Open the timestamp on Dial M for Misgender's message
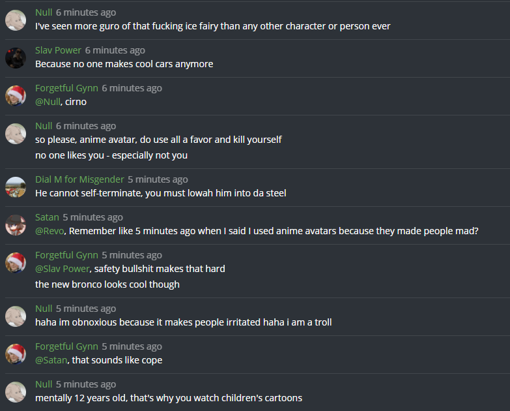The width and height of the screenshot is (510, 411). coord(158,179)
